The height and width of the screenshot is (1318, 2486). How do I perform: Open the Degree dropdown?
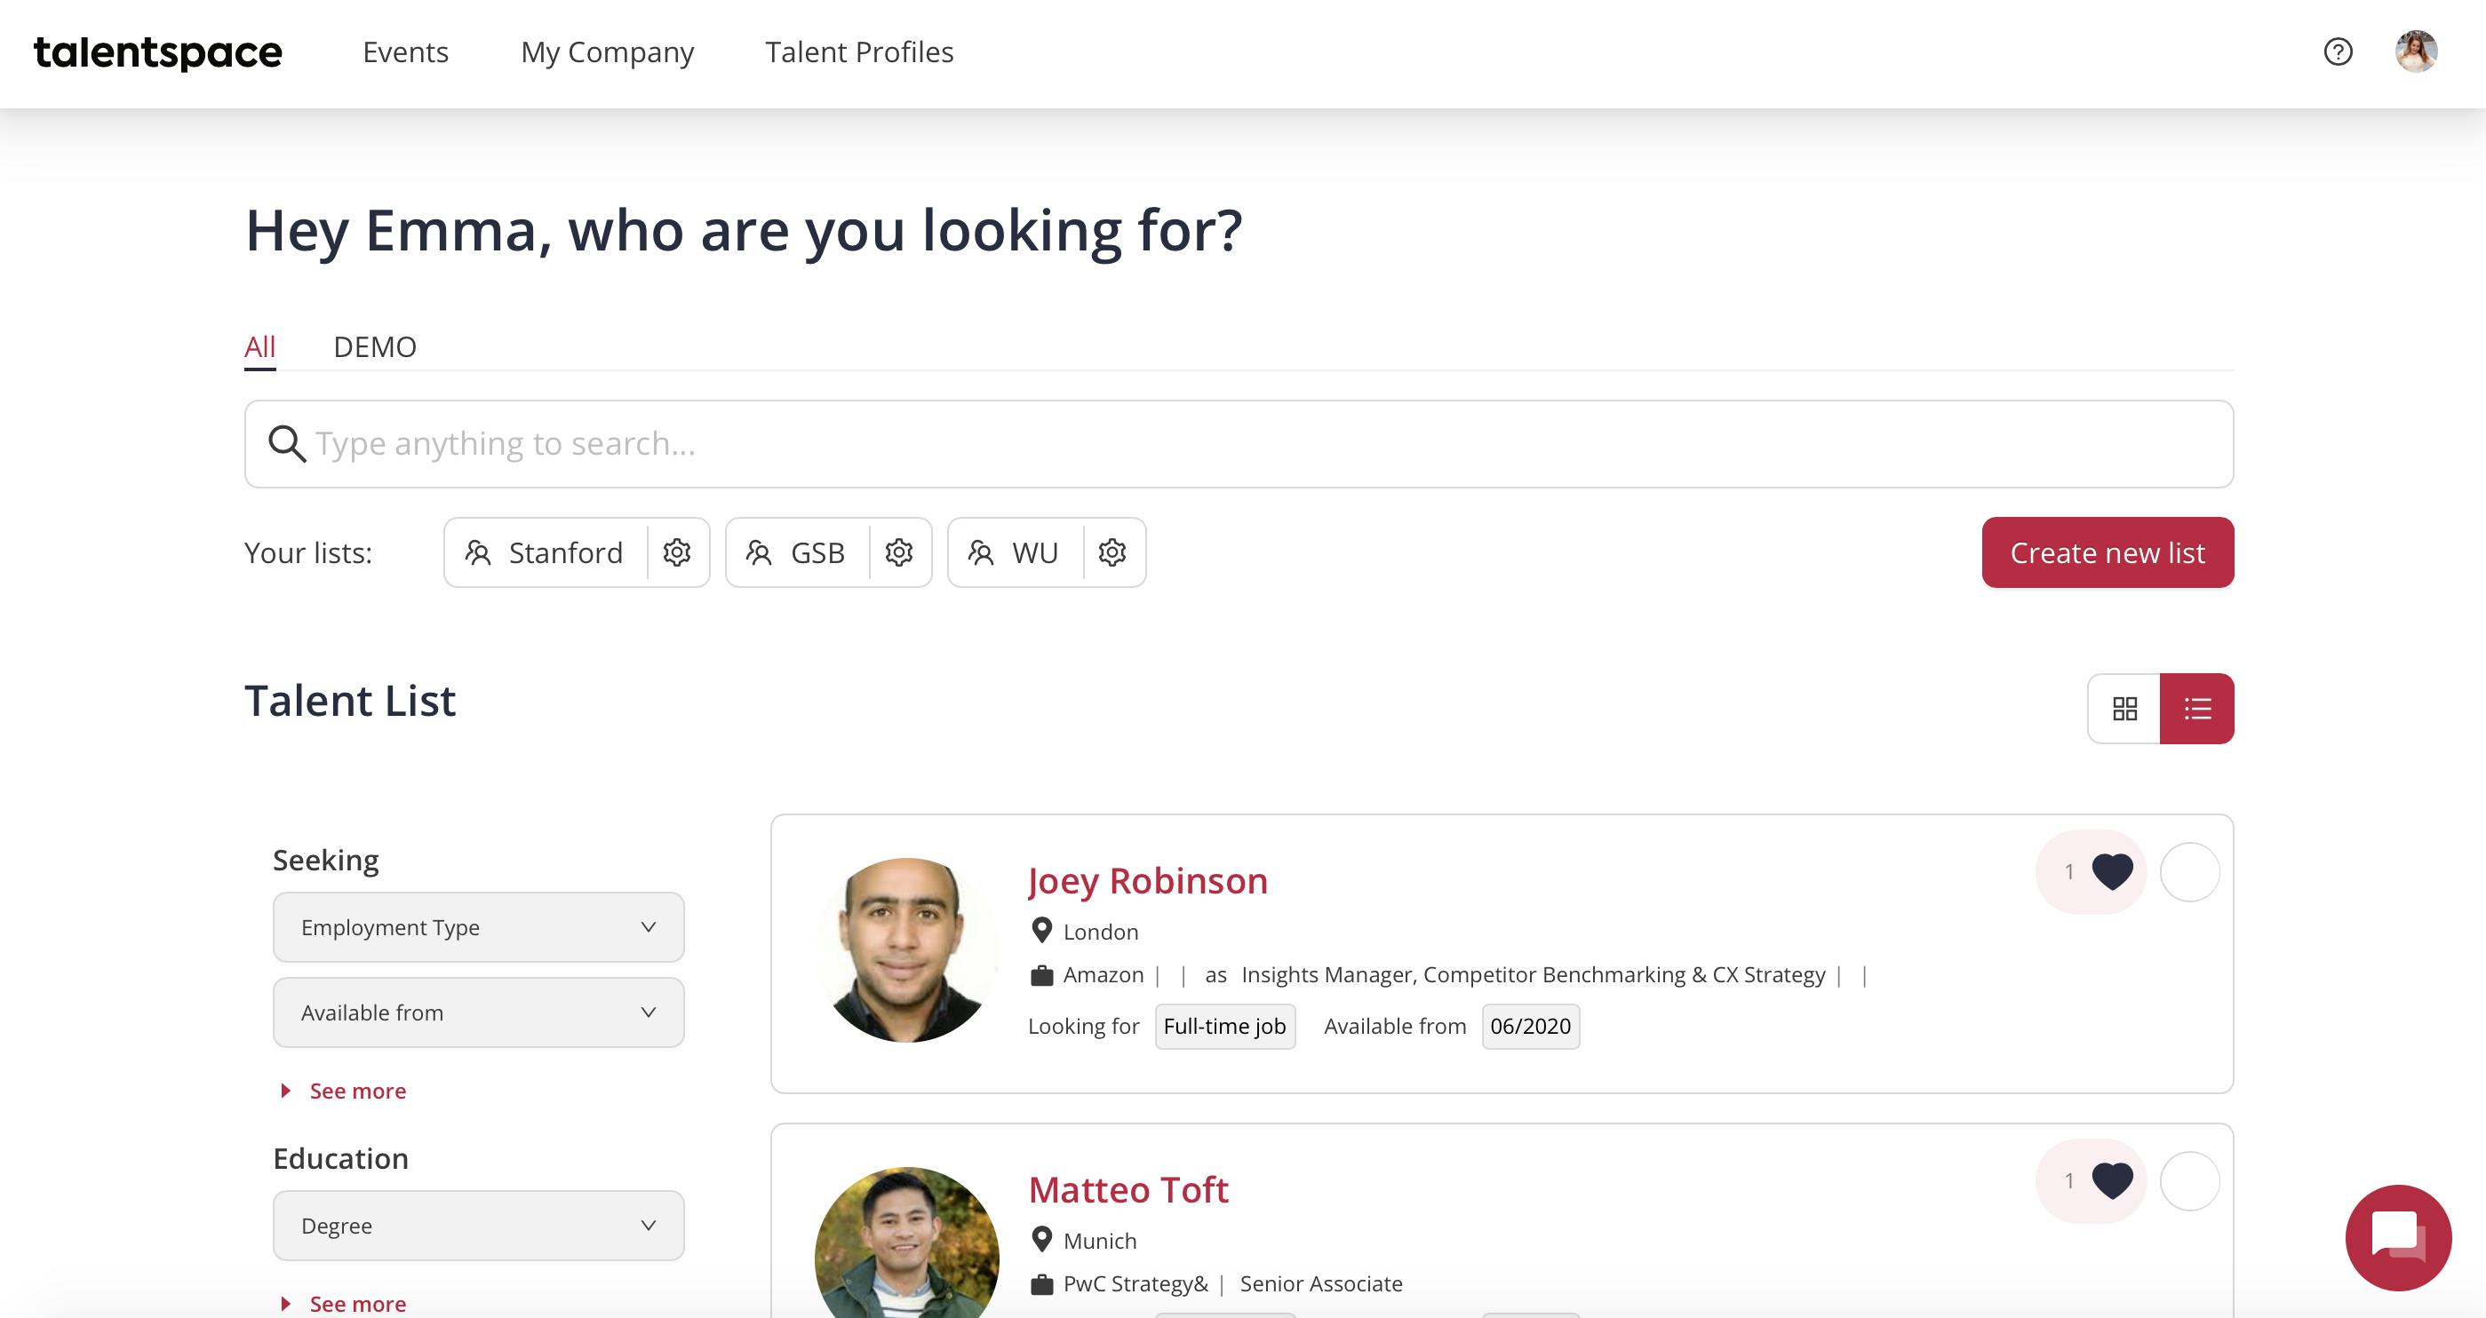[479, 1226]
